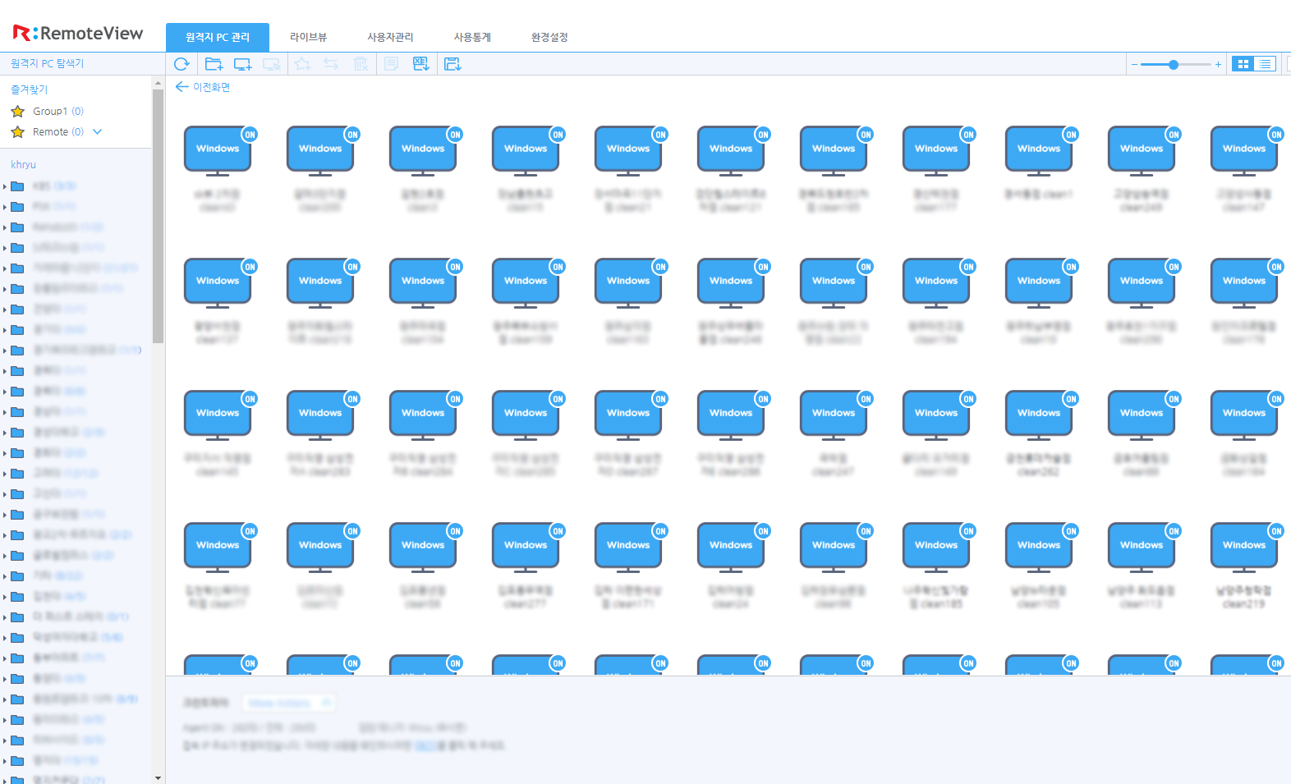Select the Windows PC labeled clean185
This screenshot has height=784, width=1291.
tap(936, 566)
